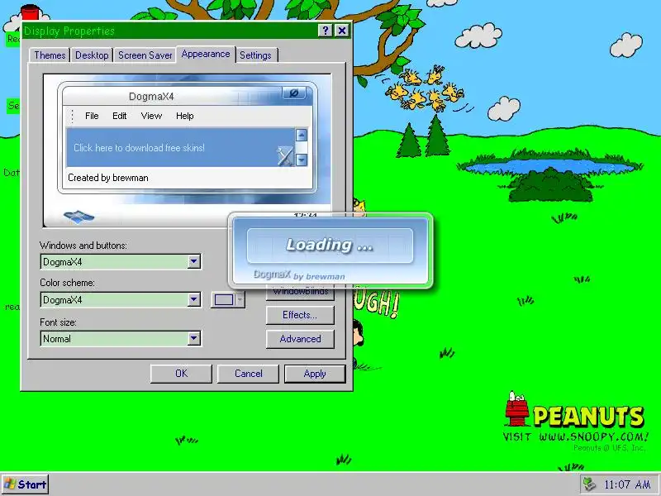
Task: Click the tools icon in skin preview
Action: (x=285, y=155)
